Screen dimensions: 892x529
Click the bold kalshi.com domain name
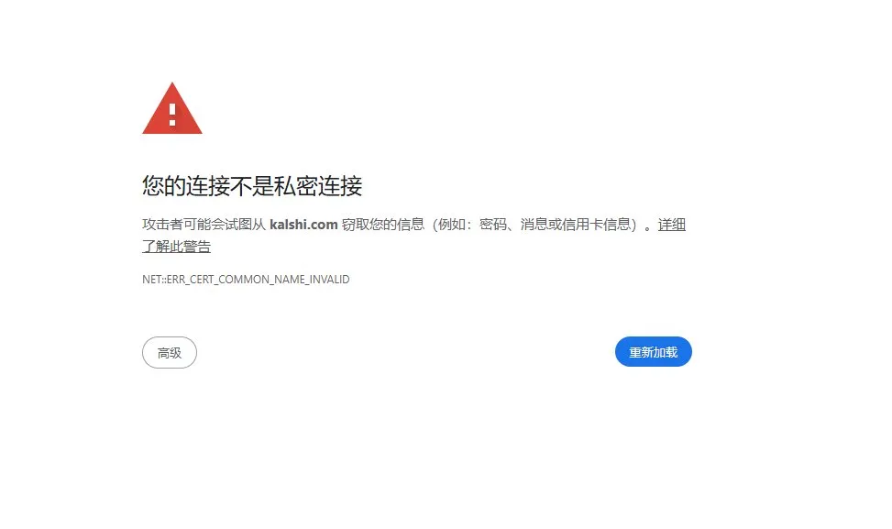pyautogui.click(x=303, y=225)
